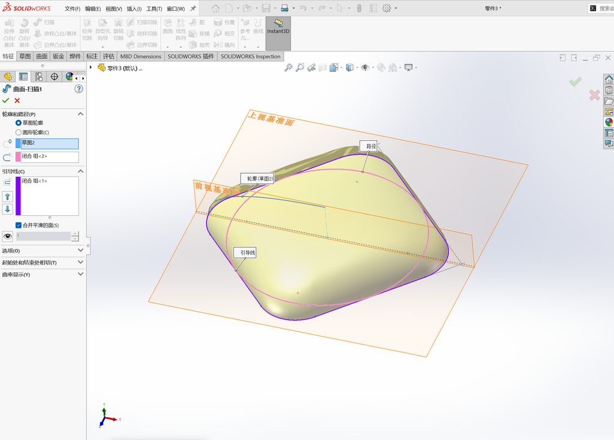Image resolution: width=614 pixels, height=440 pixels.
Task: Cancel surface sweep with the red X
Action: 17,101
